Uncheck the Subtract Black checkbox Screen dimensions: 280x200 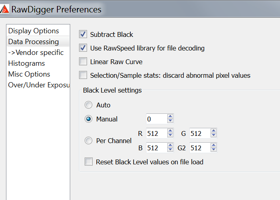83,34
